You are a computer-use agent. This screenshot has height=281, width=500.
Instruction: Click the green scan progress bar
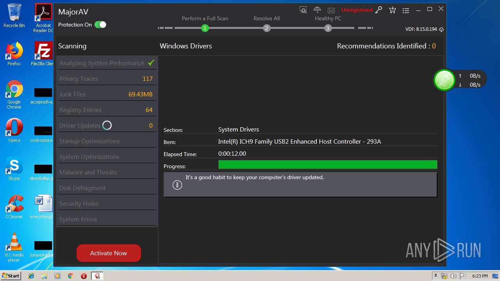[328, 164]
